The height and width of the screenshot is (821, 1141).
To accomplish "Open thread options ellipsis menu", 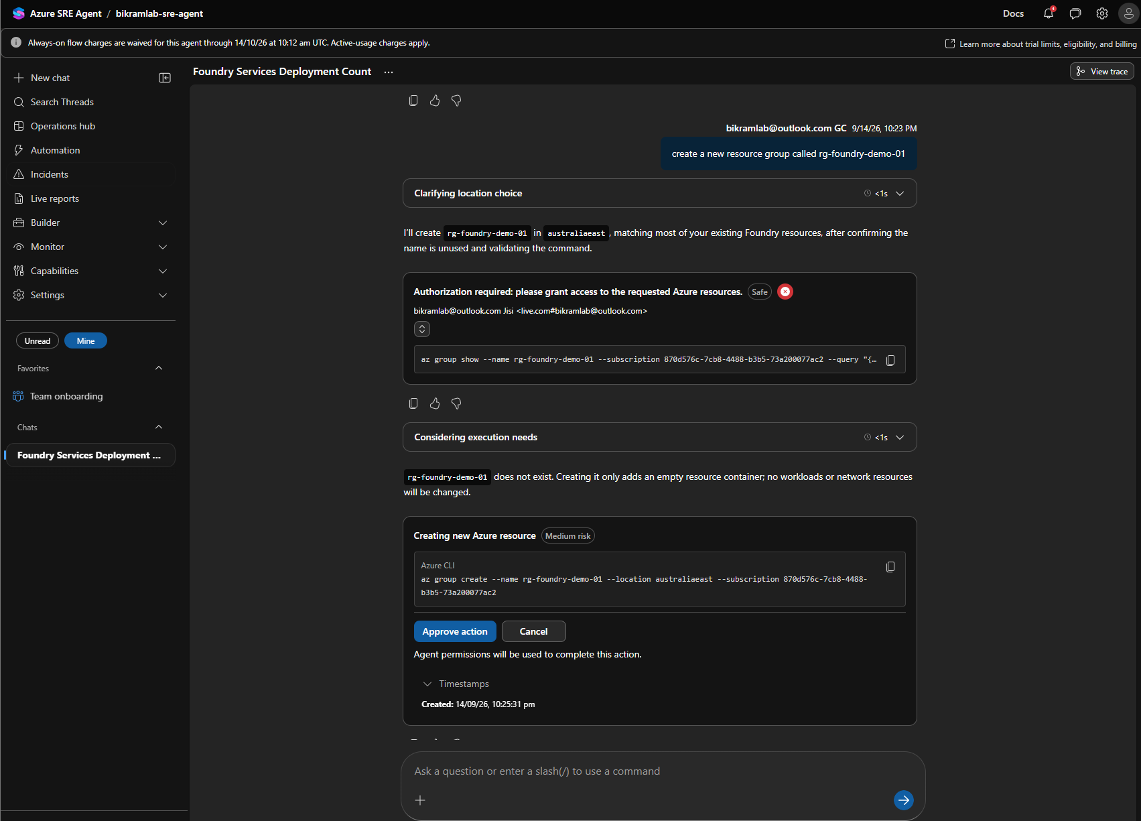I will pos(389,72).
